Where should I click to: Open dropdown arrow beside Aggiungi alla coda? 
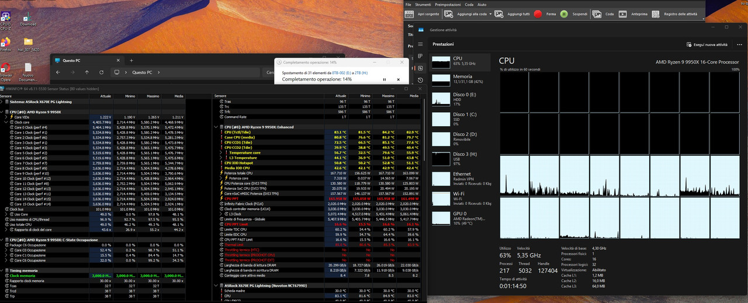[x=490, y=13]
